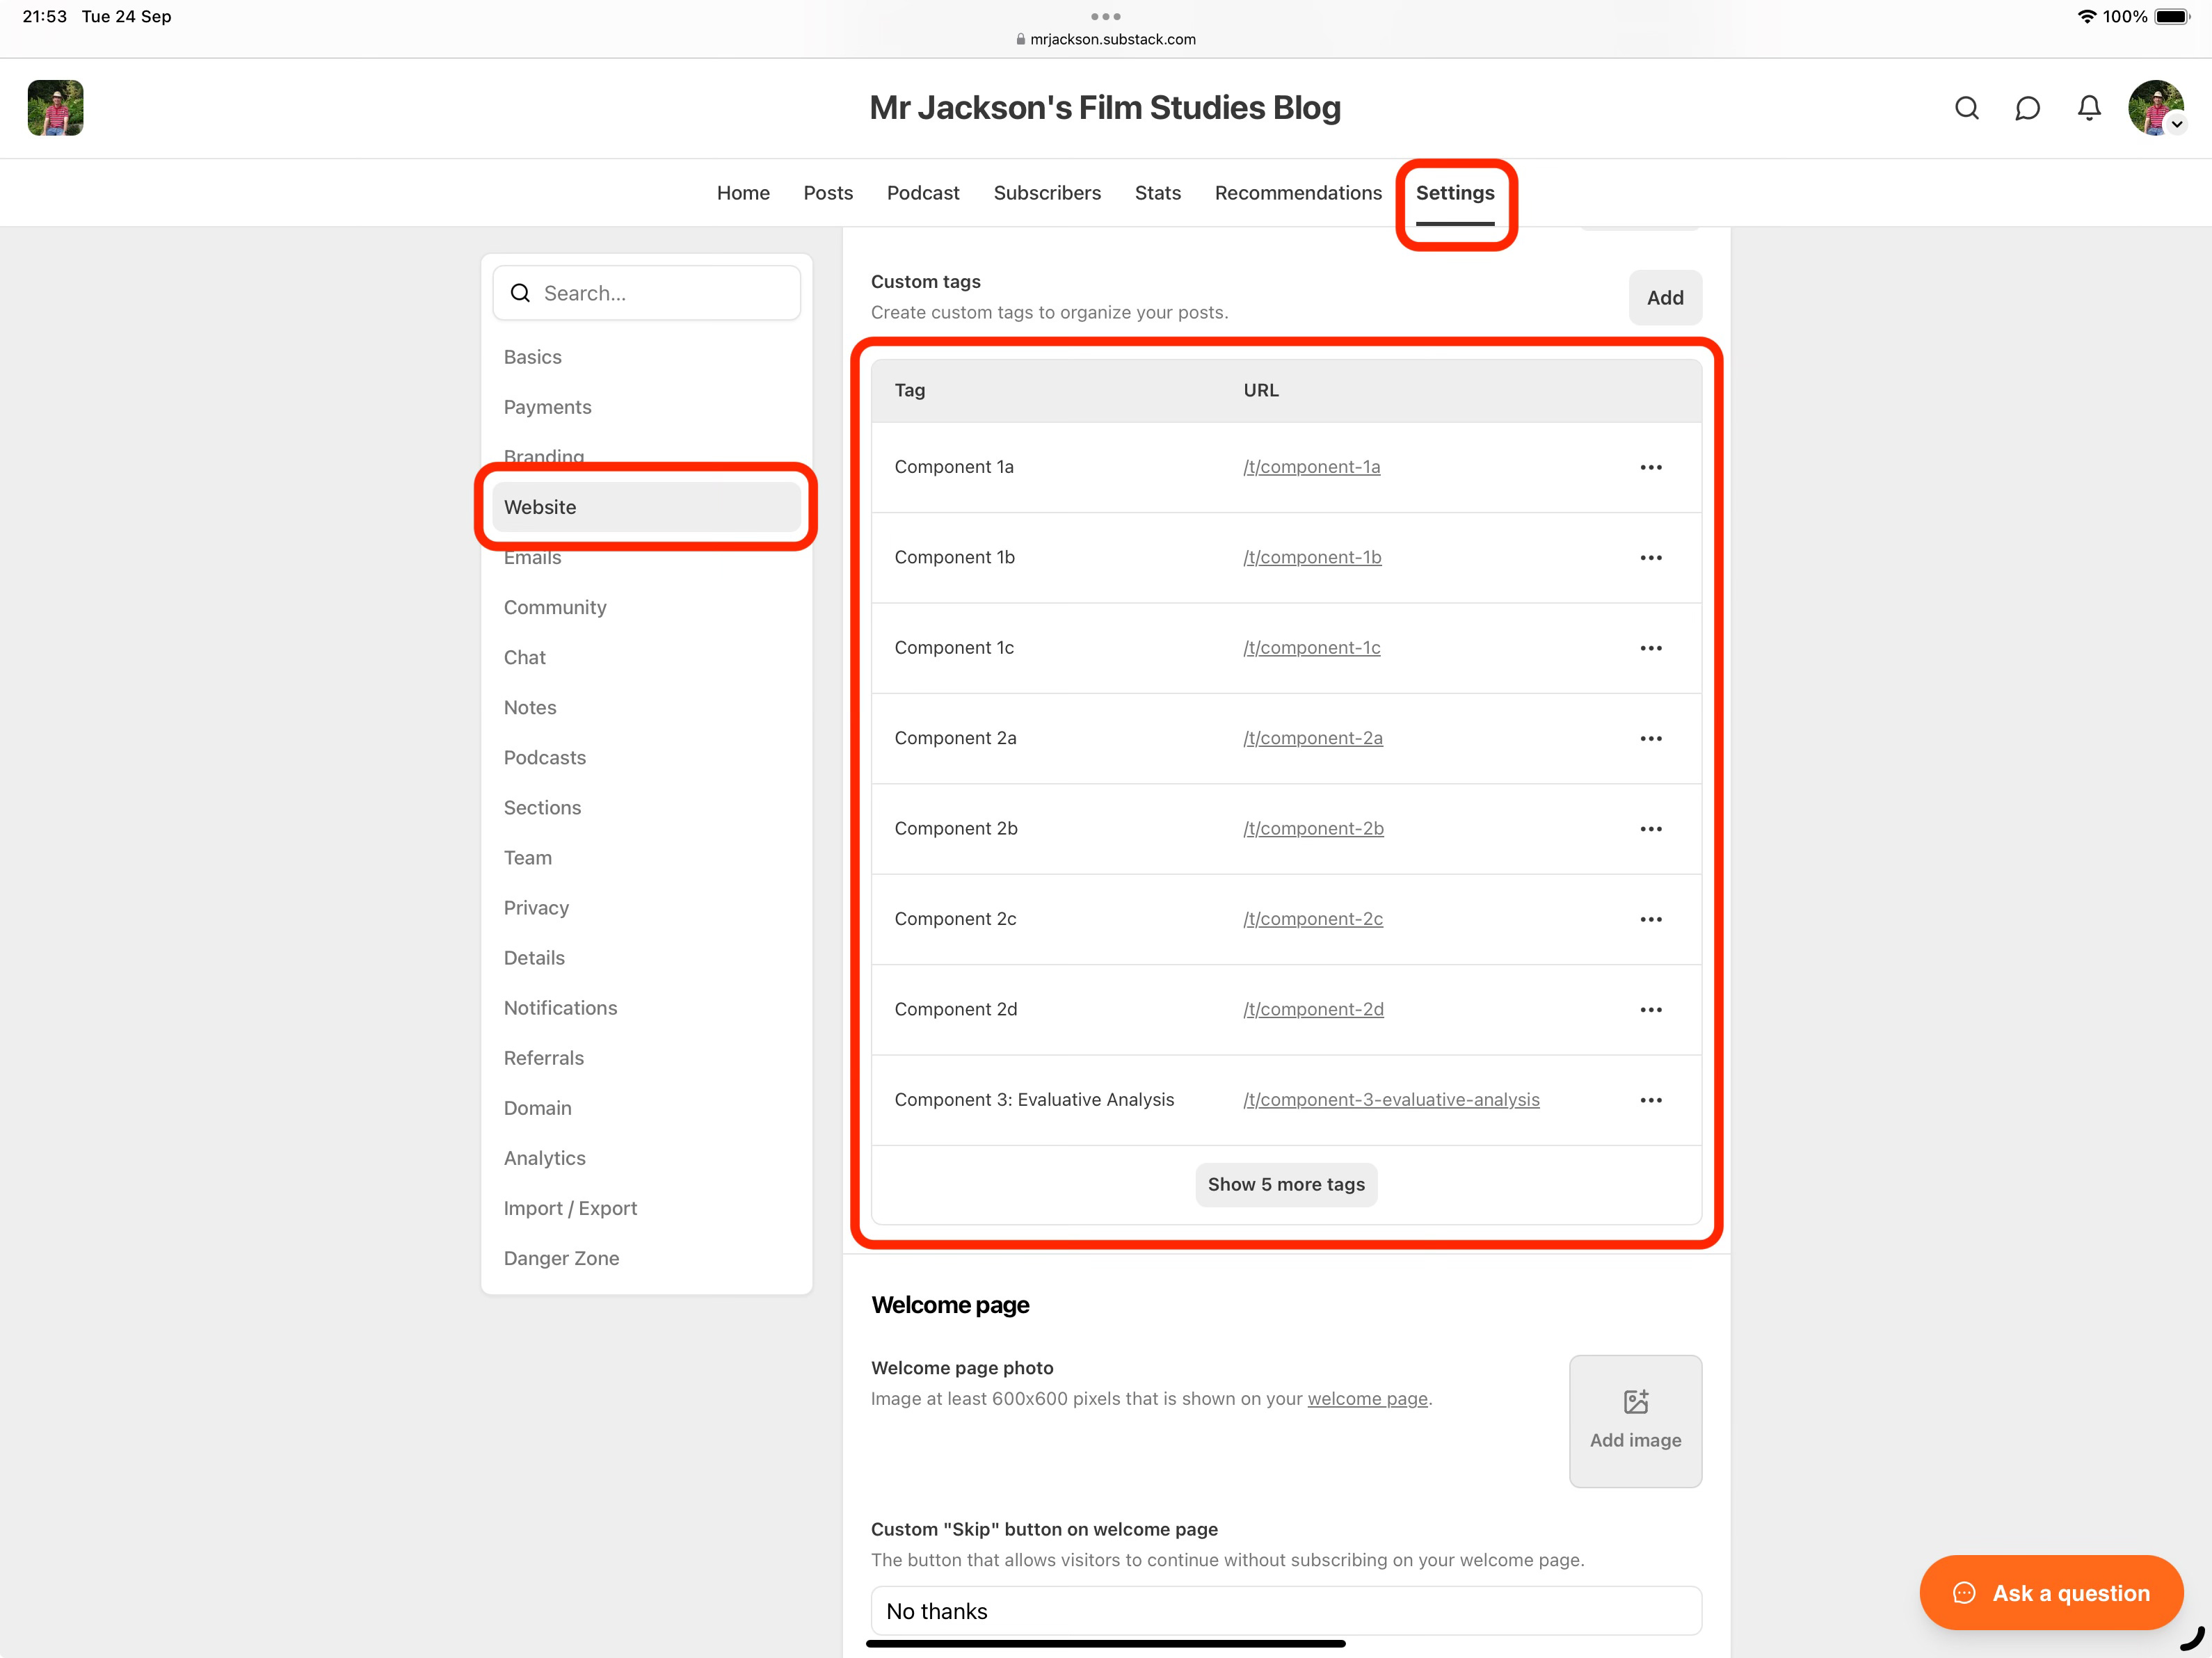Click the Add image icon box
The width and height of the screenshot is (2212, 1658).
[1635, 1421]
